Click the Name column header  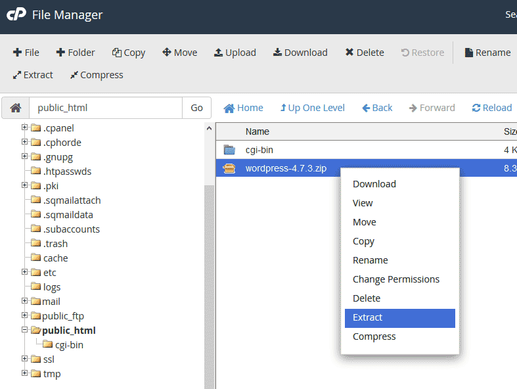pyautogui.click(x=257, y=131)
